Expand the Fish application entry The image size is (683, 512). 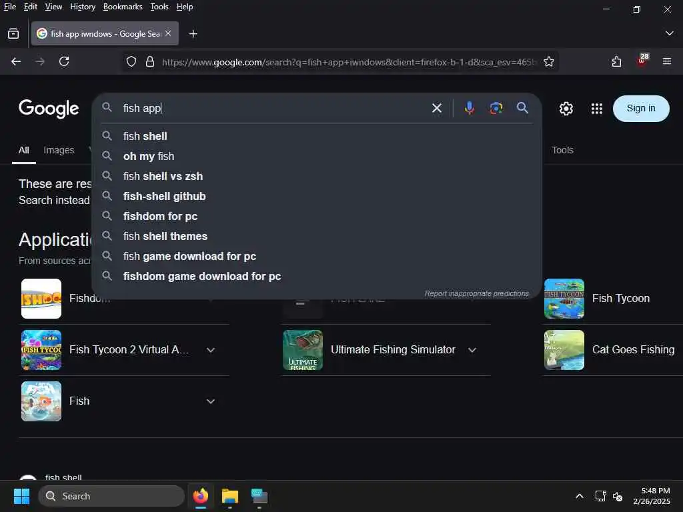point(211,401)
